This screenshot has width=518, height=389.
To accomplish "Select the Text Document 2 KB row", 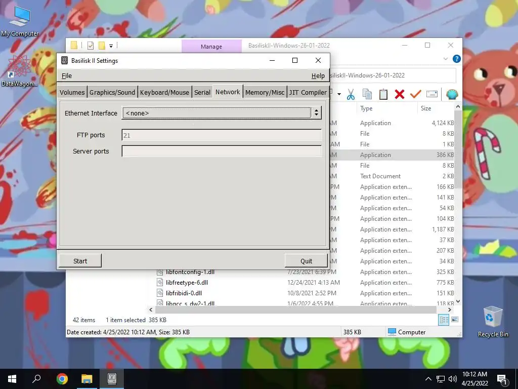I will 392,176.
